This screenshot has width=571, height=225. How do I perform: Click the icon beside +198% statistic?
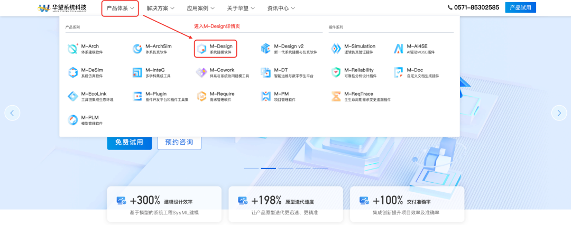pyautogui.click(x=243, y=200)
